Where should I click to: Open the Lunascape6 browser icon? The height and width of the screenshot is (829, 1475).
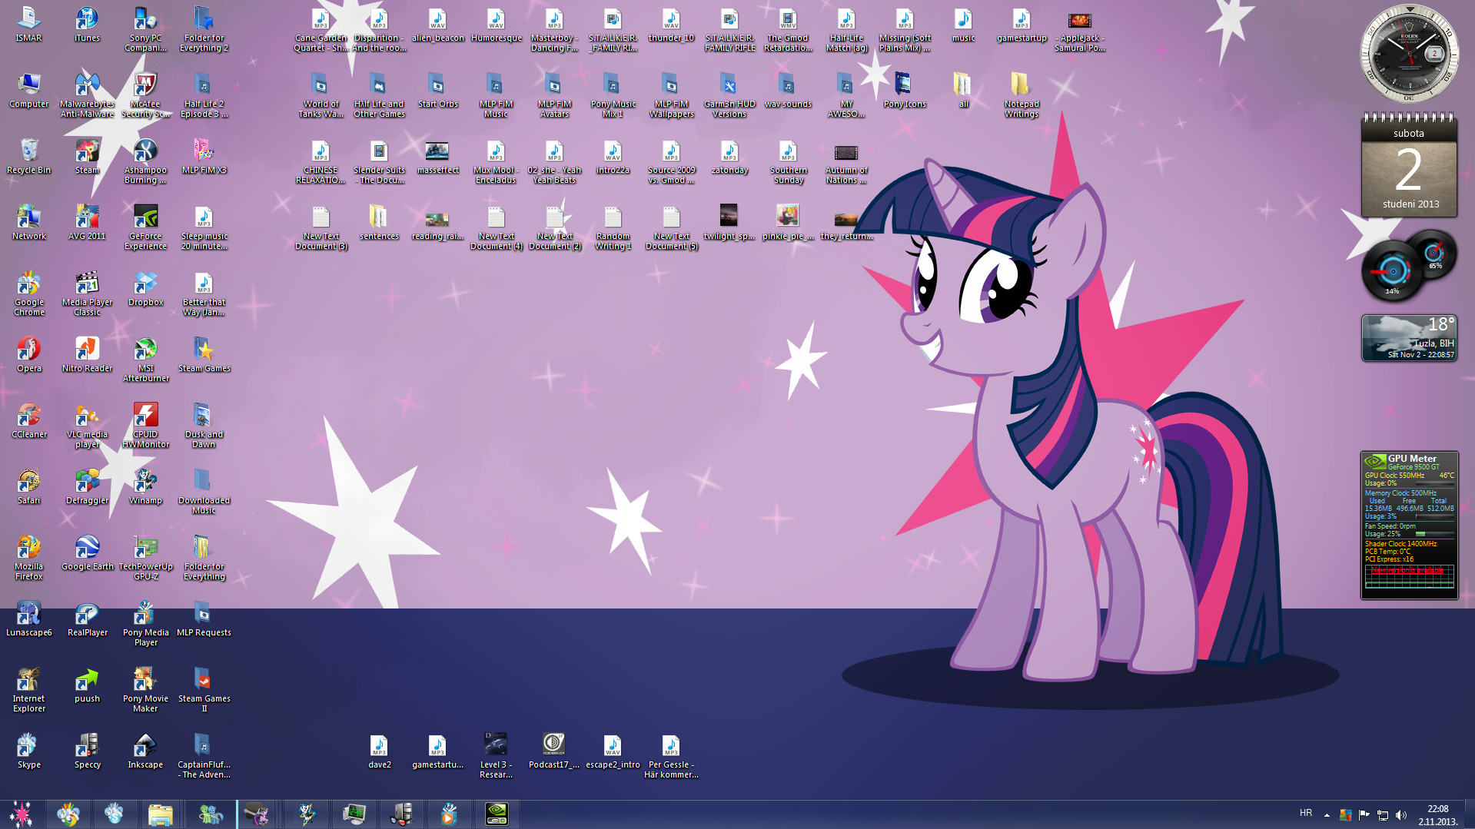point(28,619)
